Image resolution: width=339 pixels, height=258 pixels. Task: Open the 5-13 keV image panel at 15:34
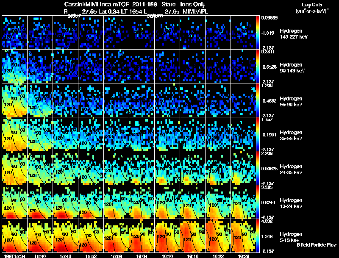(x=15, y=236)
